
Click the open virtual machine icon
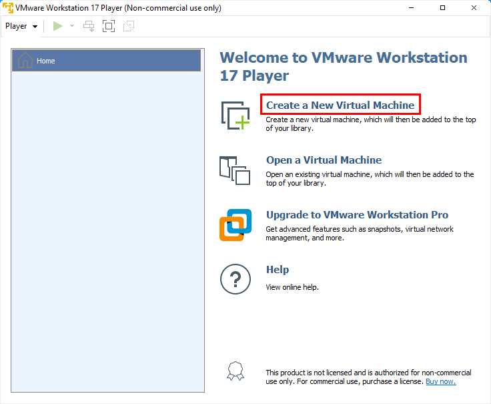click(x=235, y=170)
